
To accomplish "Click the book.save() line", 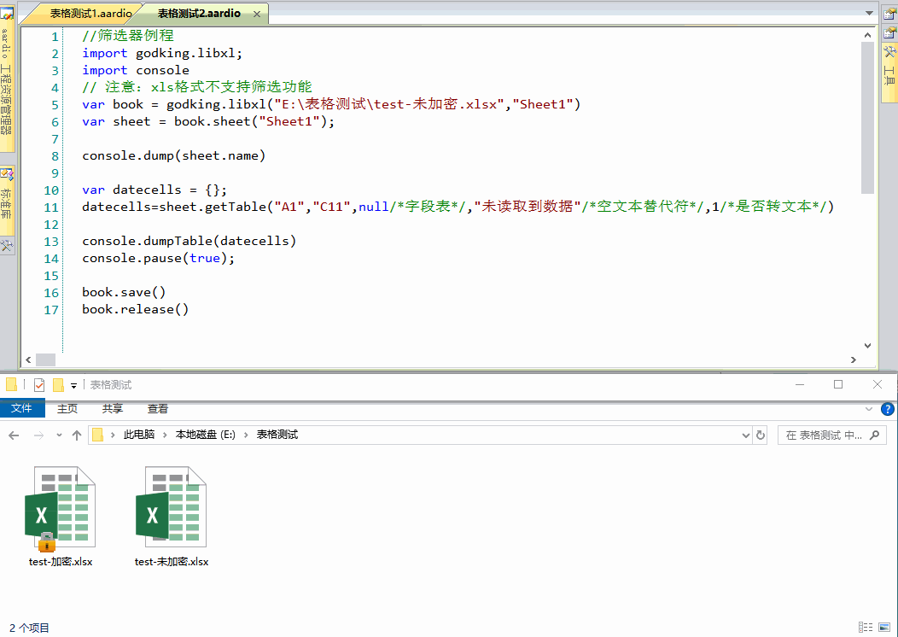I will pyautogui.click(x=124, y=292).
